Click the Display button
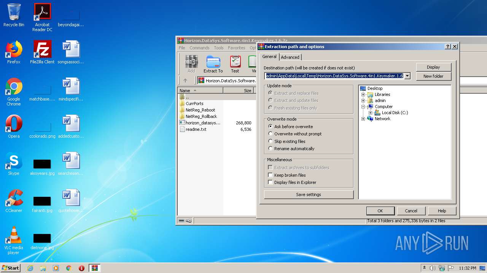The image size is (487, 273). click(433, 67)
